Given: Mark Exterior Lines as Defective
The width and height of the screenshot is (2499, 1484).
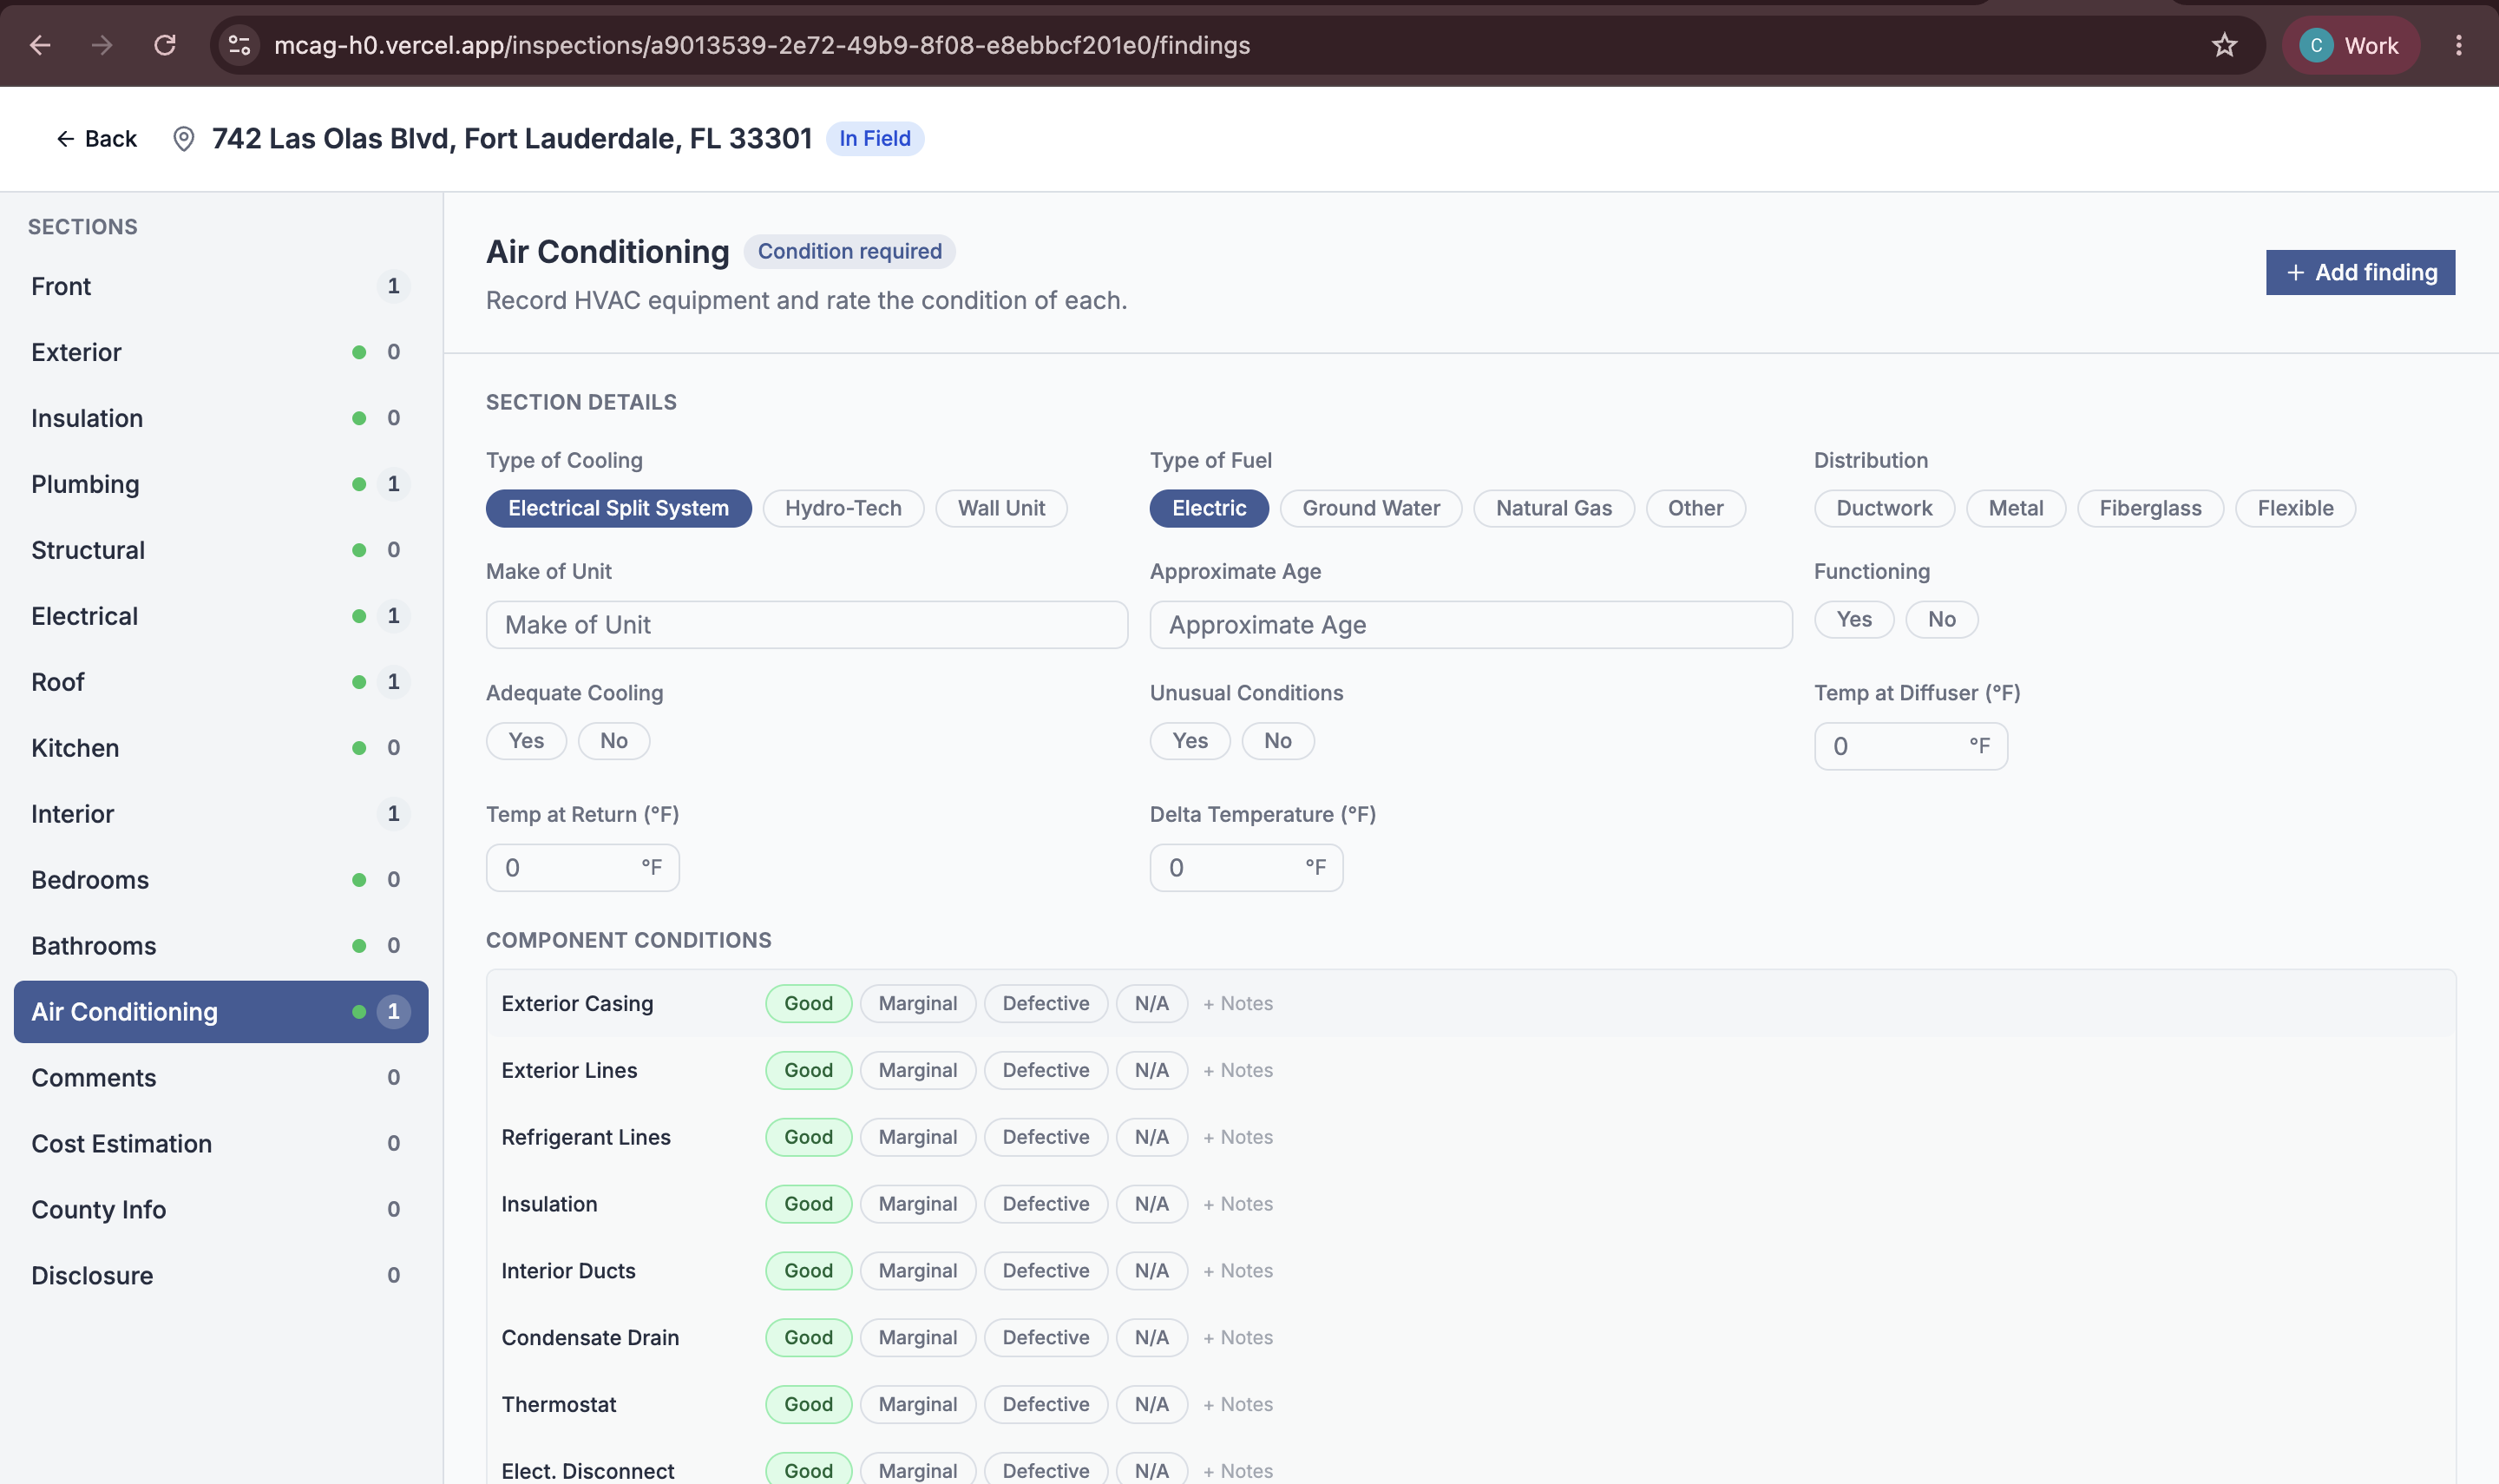Looking at the screenshot, I should [x=1046, y=1071].
